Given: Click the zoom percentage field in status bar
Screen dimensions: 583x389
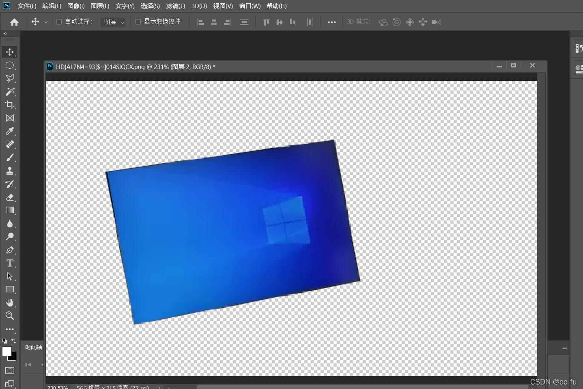Looking at the screenshot, I should click(58, 387).
